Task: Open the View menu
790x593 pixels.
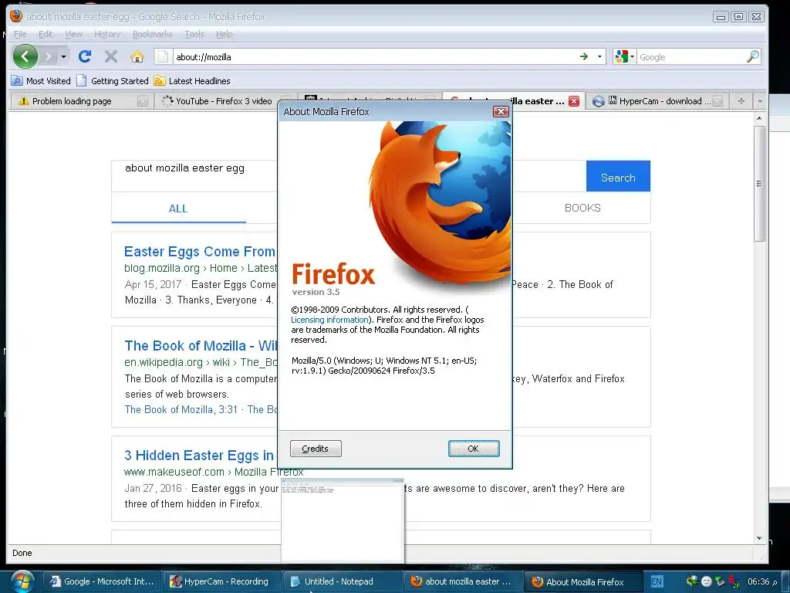Action: (x=73, y=34)
